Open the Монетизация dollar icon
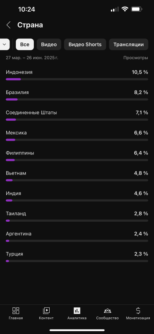Screen dimensions: 154x334 pyautogui.click(x=138, y=311)
